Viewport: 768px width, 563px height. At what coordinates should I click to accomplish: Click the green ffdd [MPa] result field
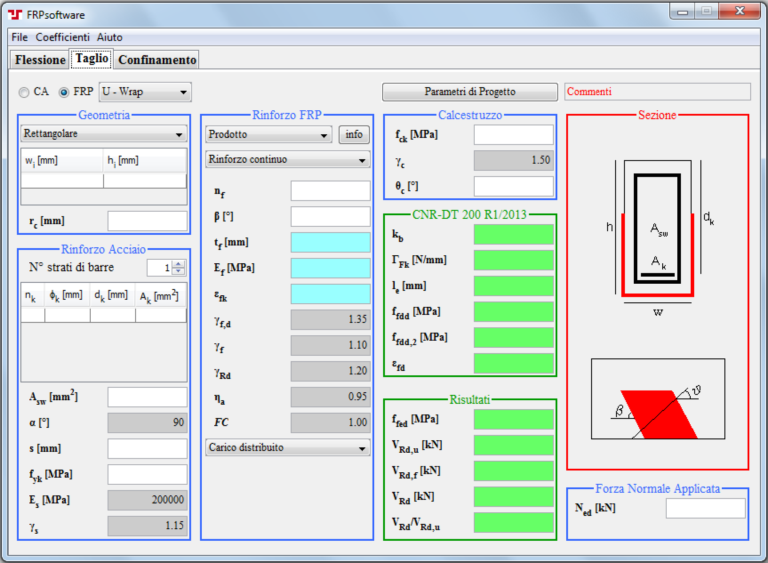pos(514,312)
